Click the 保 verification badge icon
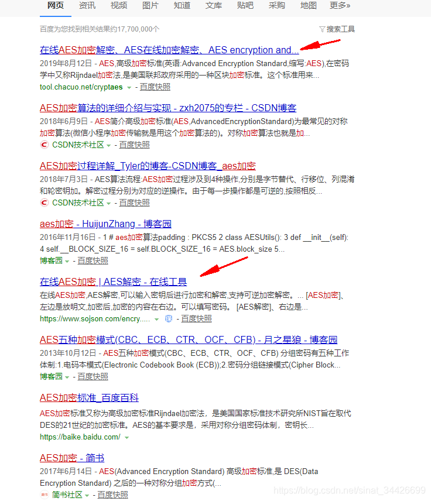Image resolution: width=431 pixels, height=501 pixels. (169, 318)
